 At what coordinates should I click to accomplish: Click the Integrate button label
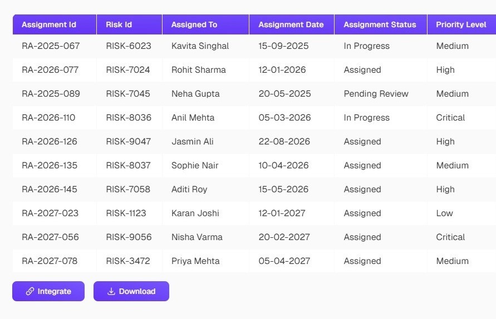(x=54, y=291)
